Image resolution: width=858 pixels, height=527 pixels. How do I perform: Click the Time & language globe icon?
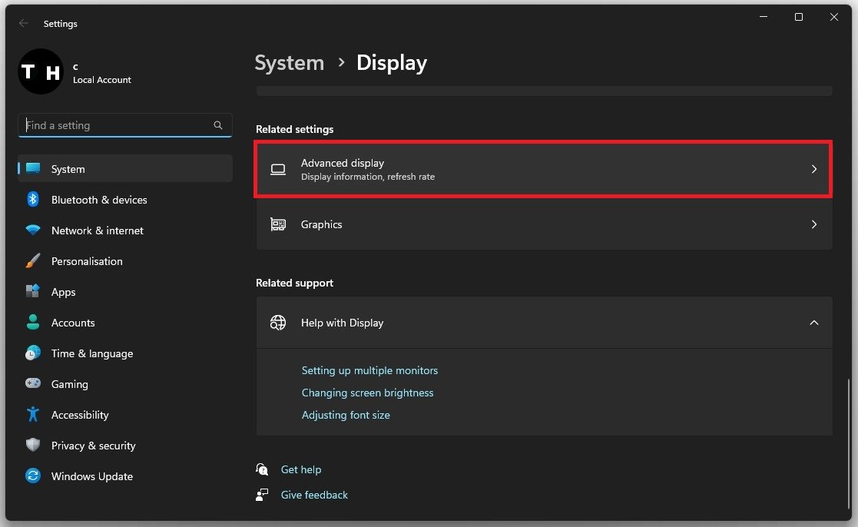pyautogui.click(x=33, y=353)
